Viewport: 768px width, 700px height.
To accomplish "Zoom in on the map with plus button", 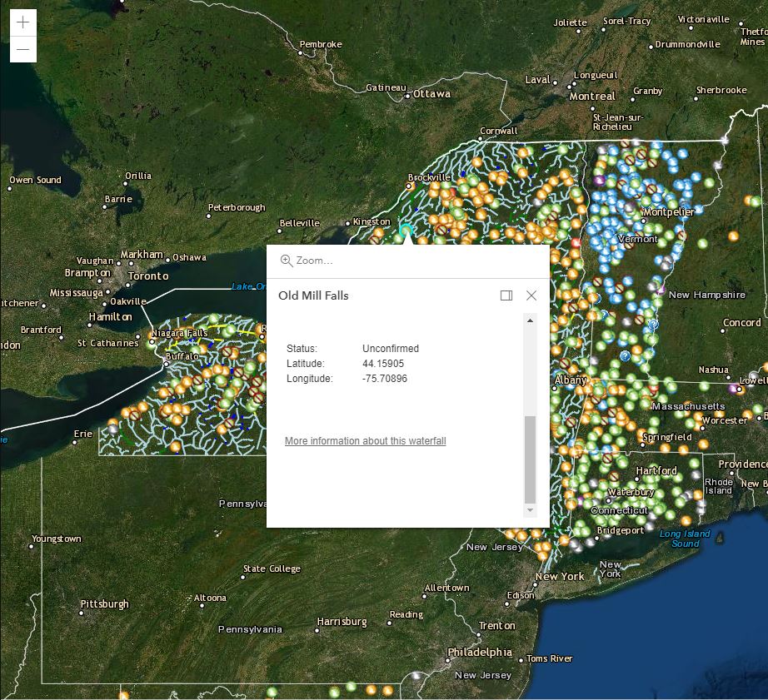I will point(22,22).
